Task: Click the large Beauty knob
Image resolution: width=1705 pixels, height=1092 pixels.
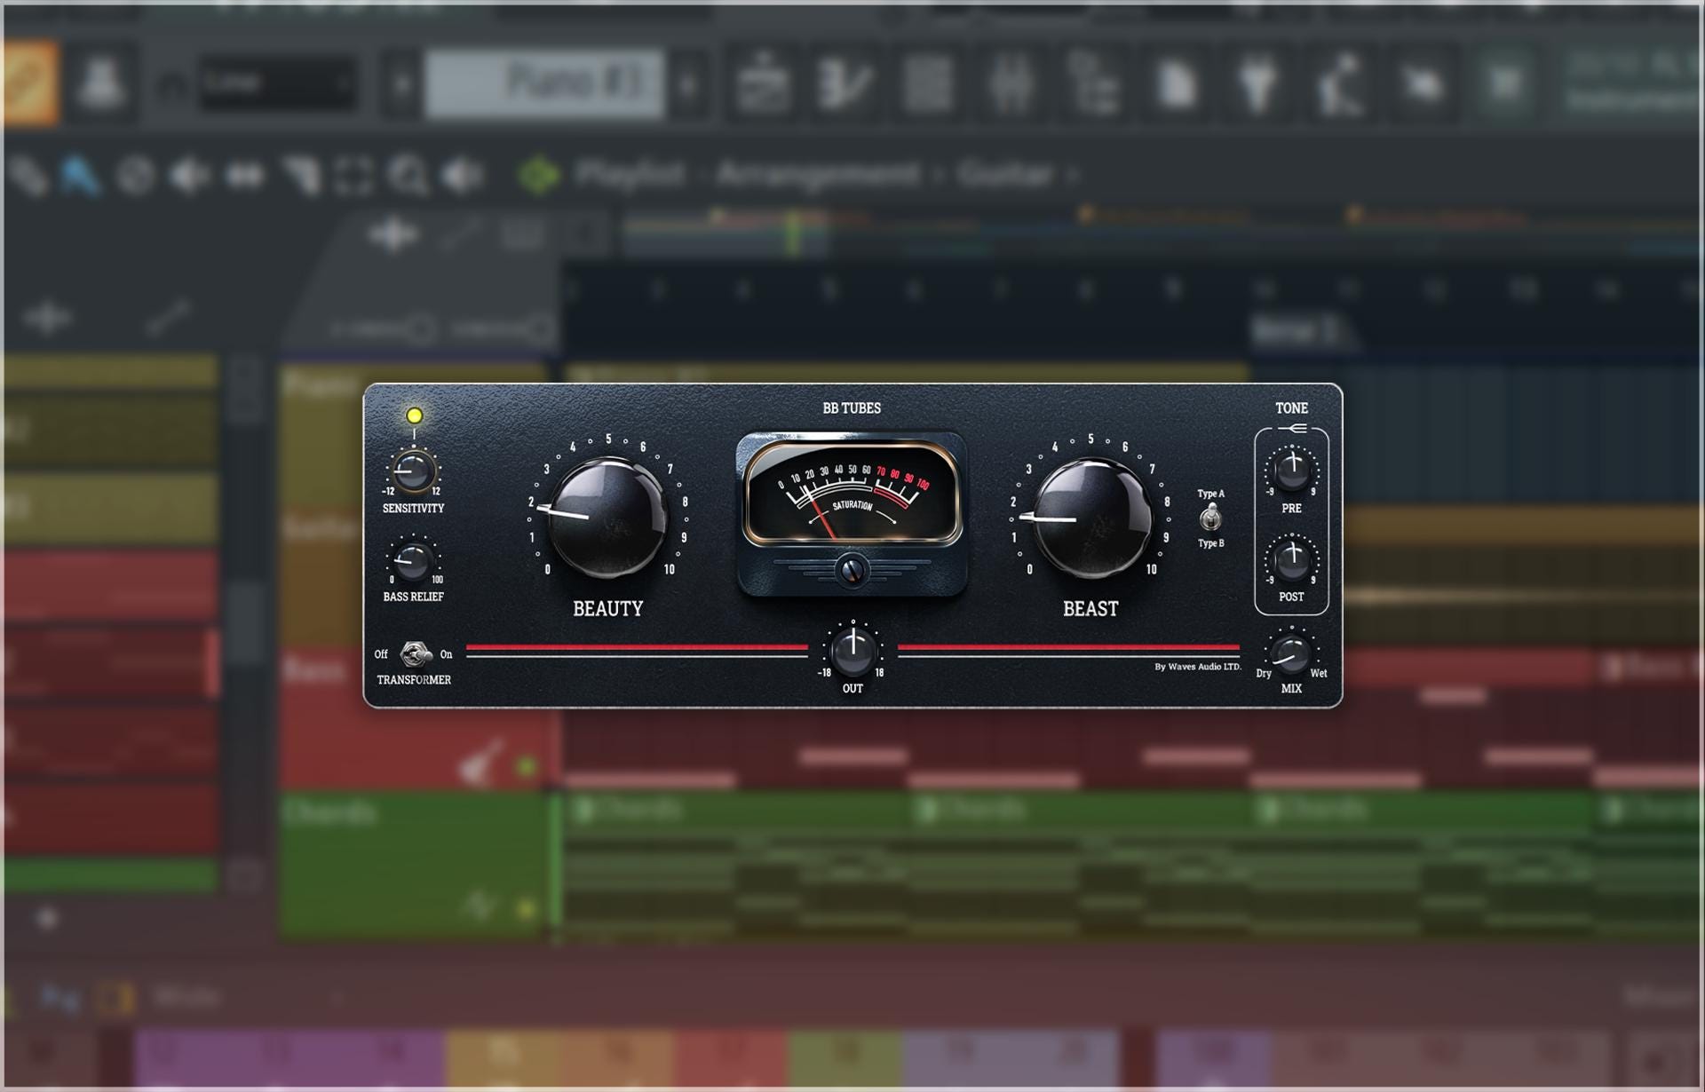Action: (x=608, y=518)
